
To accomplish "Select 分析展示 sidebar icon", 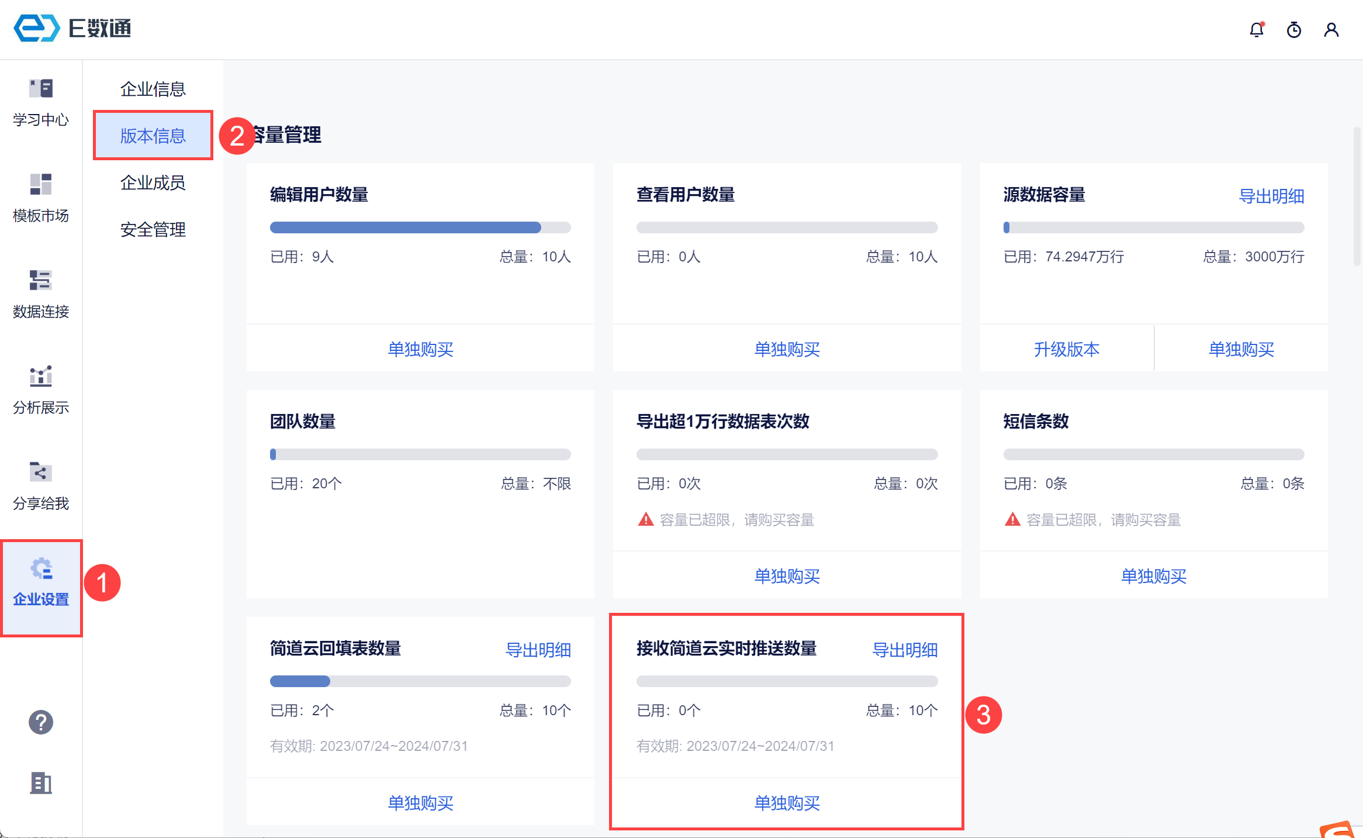I will [41, 391].
